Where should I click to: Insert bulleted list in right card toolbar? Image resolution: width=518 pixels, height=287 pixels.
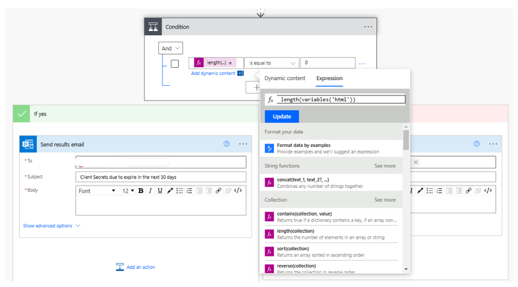[x=429, y=191]
